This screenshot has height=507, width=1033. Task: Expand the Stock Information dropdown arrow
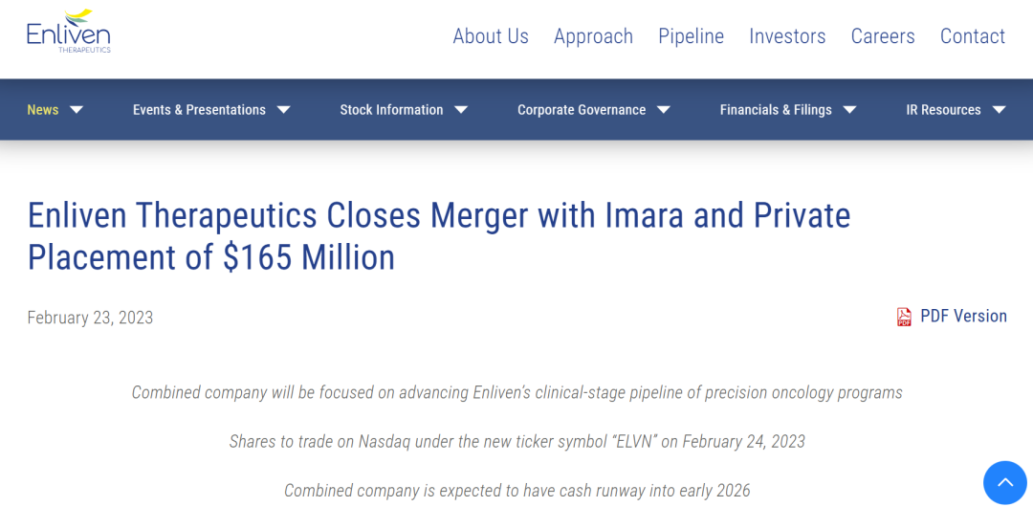461,110
